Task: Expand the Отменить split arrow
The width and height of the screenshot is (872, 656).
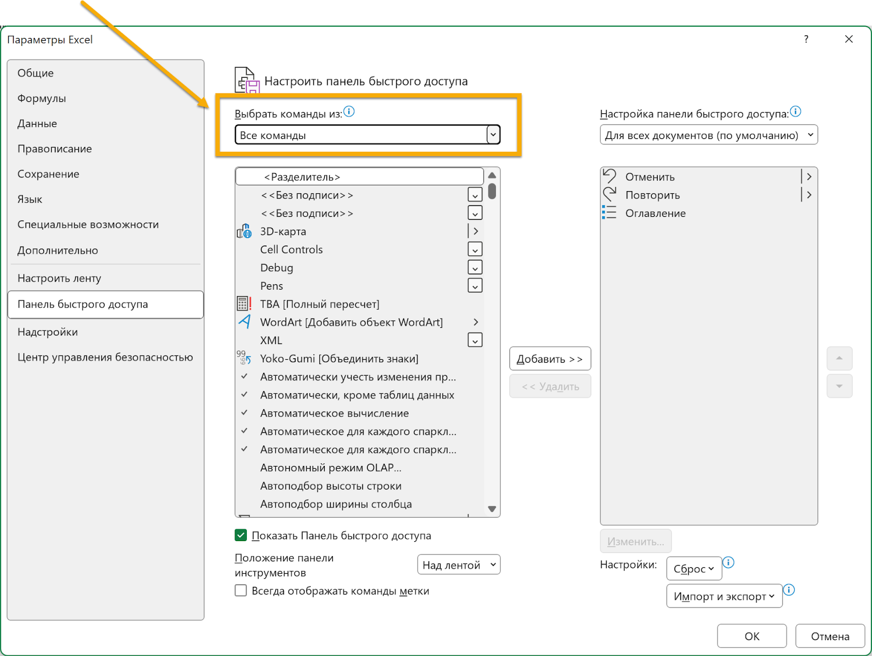Action: coord(808,176)
